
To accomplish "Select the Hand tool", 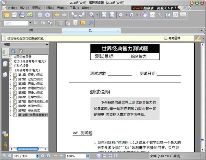I will (145, 15).
